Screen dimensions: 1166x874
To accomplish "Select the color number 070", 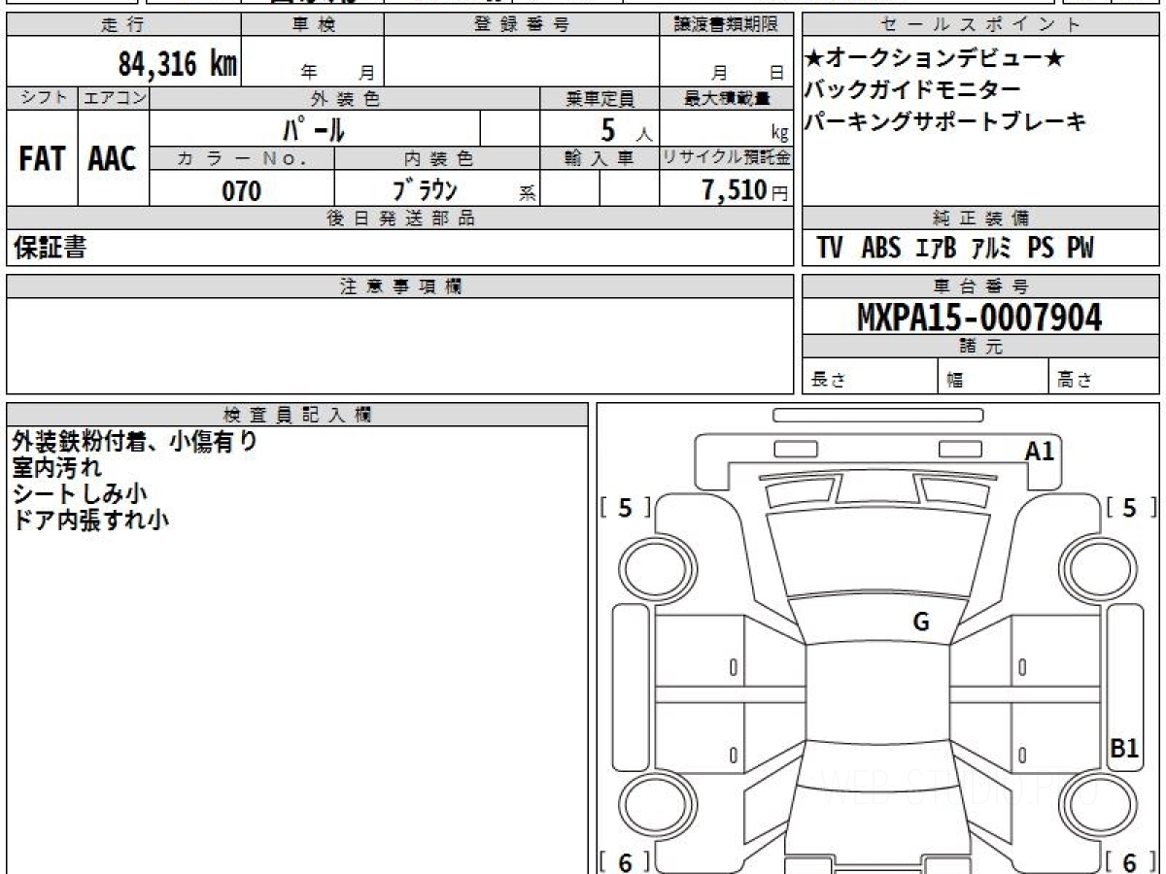I will click(242, 191).
